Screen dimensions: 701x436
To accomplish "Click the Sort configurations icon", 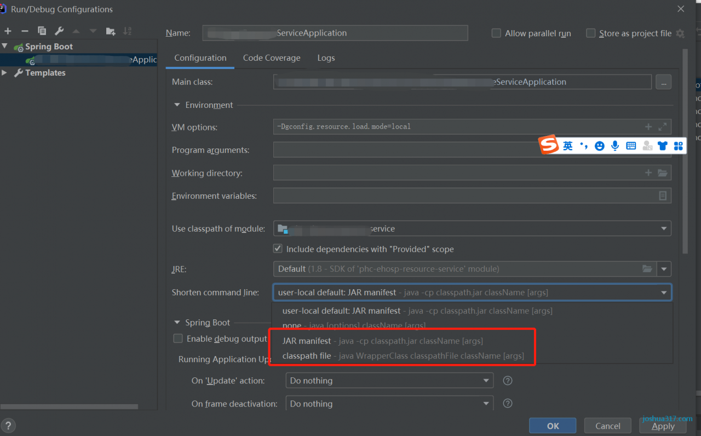I will click(127, 31).
